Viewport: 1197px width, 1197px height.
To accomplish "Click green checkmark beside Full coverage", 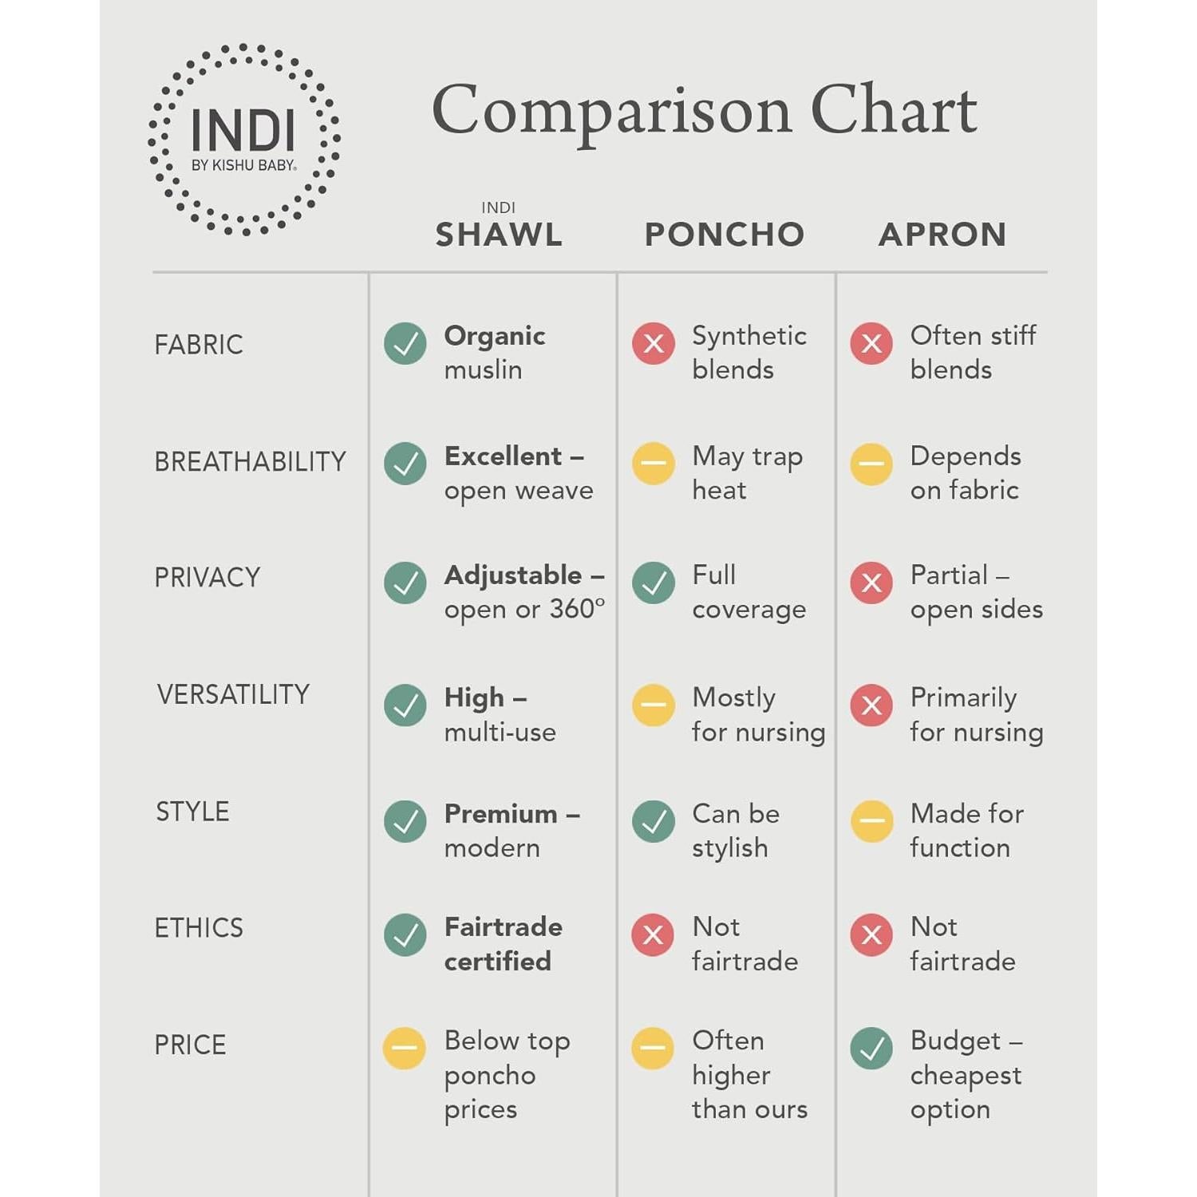I will point(654,583).
